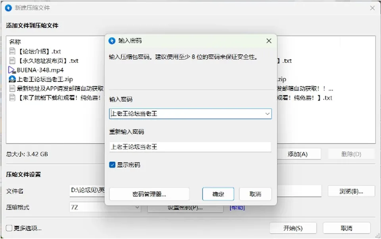This screenshot has width=381, height=239.
Task: Select the 【来了就能下载和观看！纯免费！ file icon
Action: click(12, 98)
